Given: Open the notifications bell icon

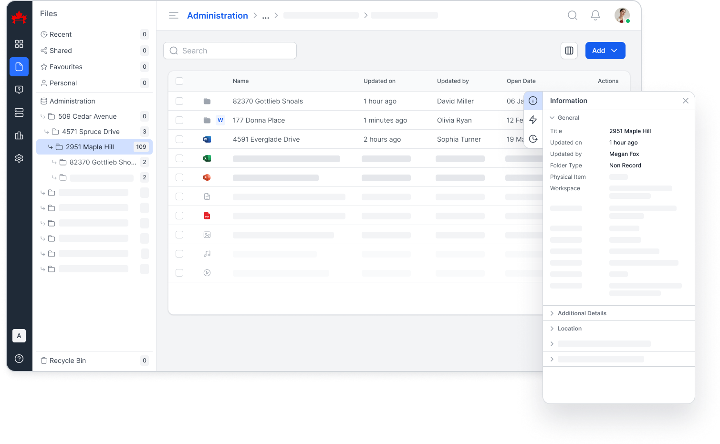Looking at the screenshot, I should point(595,15).
